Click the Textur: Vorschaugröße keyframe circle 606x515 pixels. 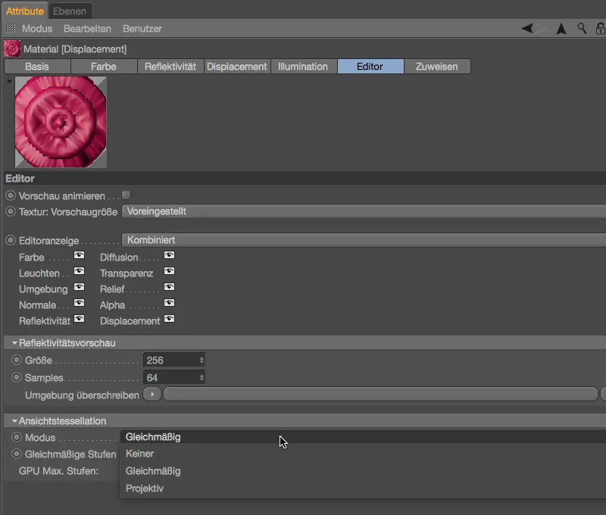(x=11, y=211)
